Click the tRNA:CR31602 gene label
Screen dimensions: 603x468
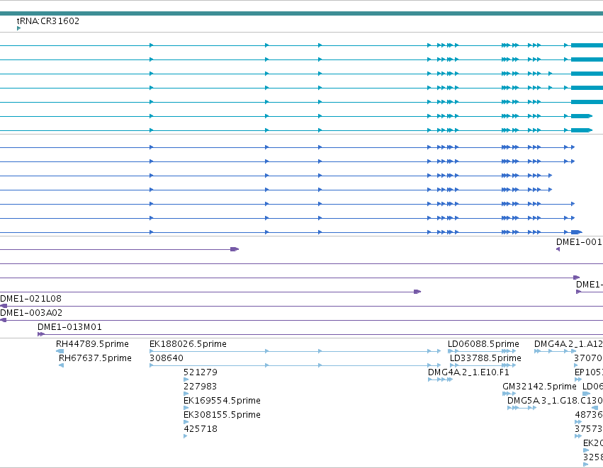click(x=48, y=21)
